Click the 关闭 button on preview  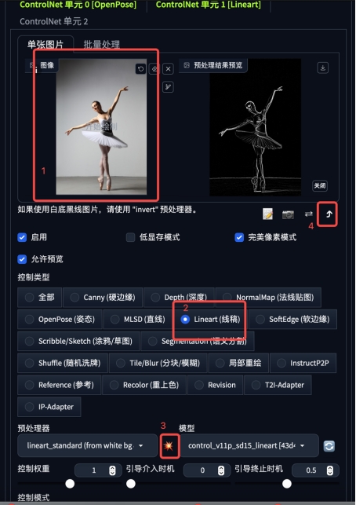pyautogui.click(x=320, y=186)
